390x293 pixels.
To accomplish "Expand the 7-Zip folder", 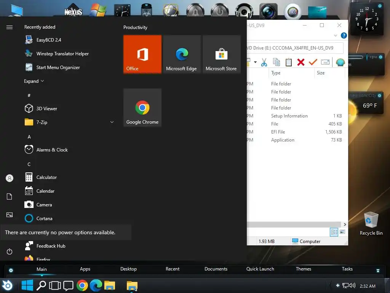I will (112, 122).
